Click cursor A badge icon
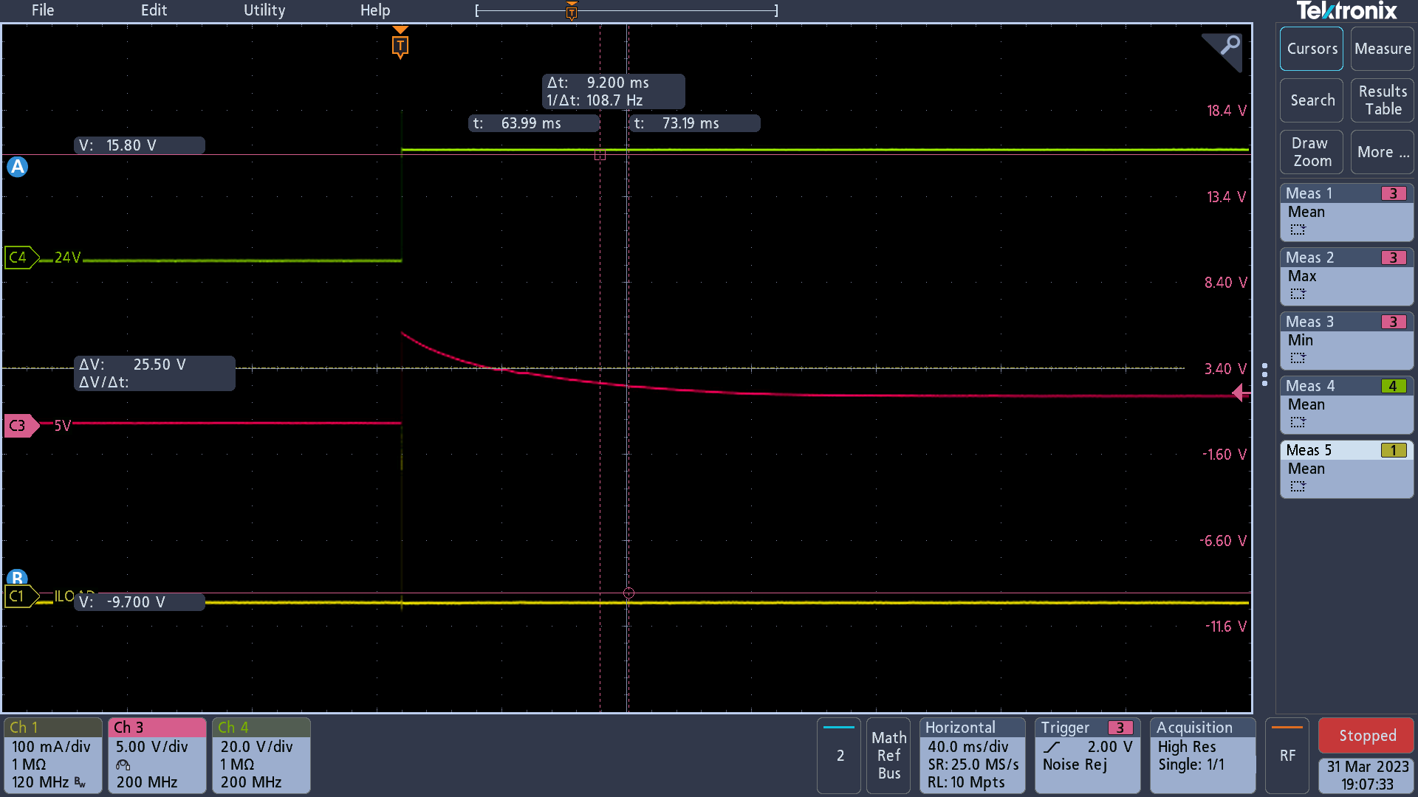The image size is (1418, 797). click(x=17, y=167)
